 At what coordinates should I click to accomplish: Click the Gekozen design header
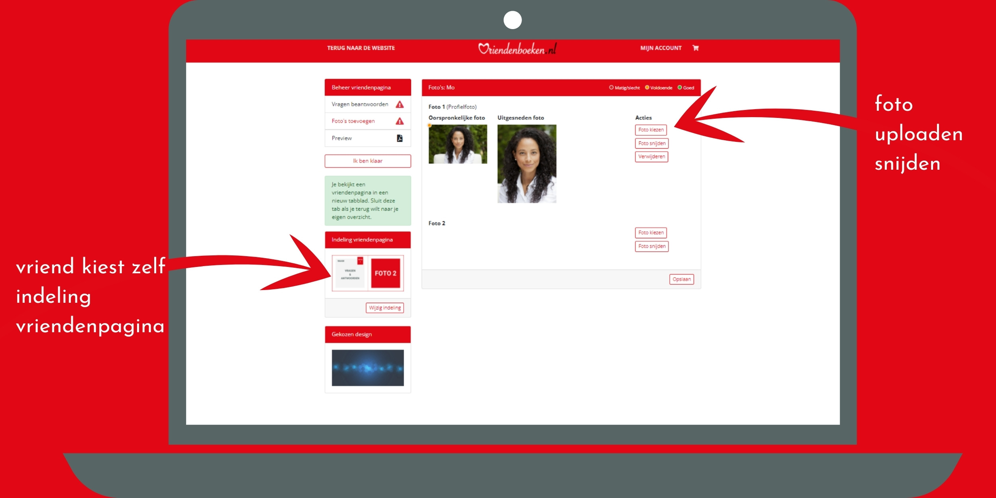(x=368, y=335)
